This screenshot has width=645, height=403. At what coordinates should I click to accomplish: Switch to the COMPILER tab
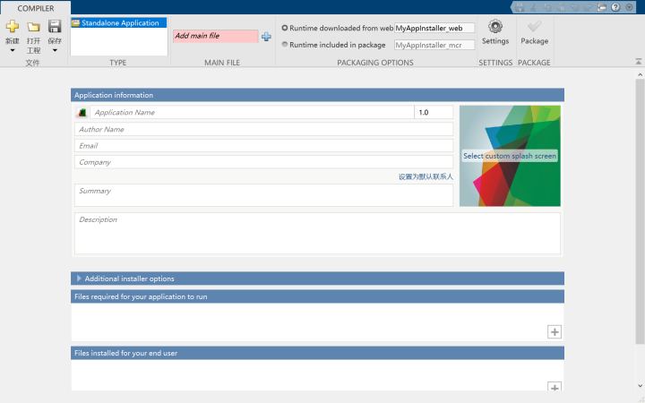pos(35,8)
